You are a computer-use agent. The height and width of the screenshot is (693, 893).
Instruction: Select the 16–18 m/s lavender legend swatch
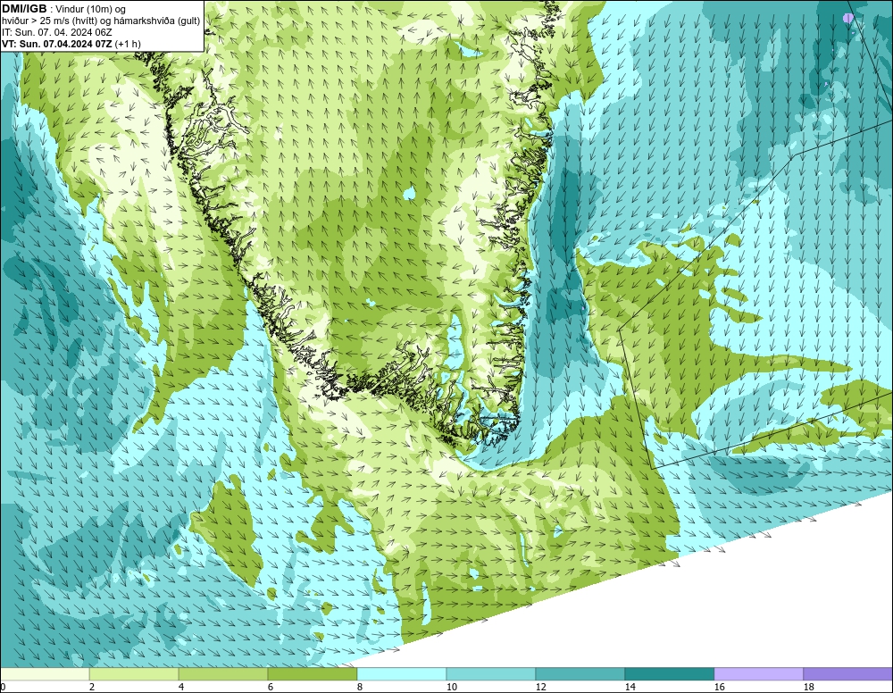click(x=758, y=674)
